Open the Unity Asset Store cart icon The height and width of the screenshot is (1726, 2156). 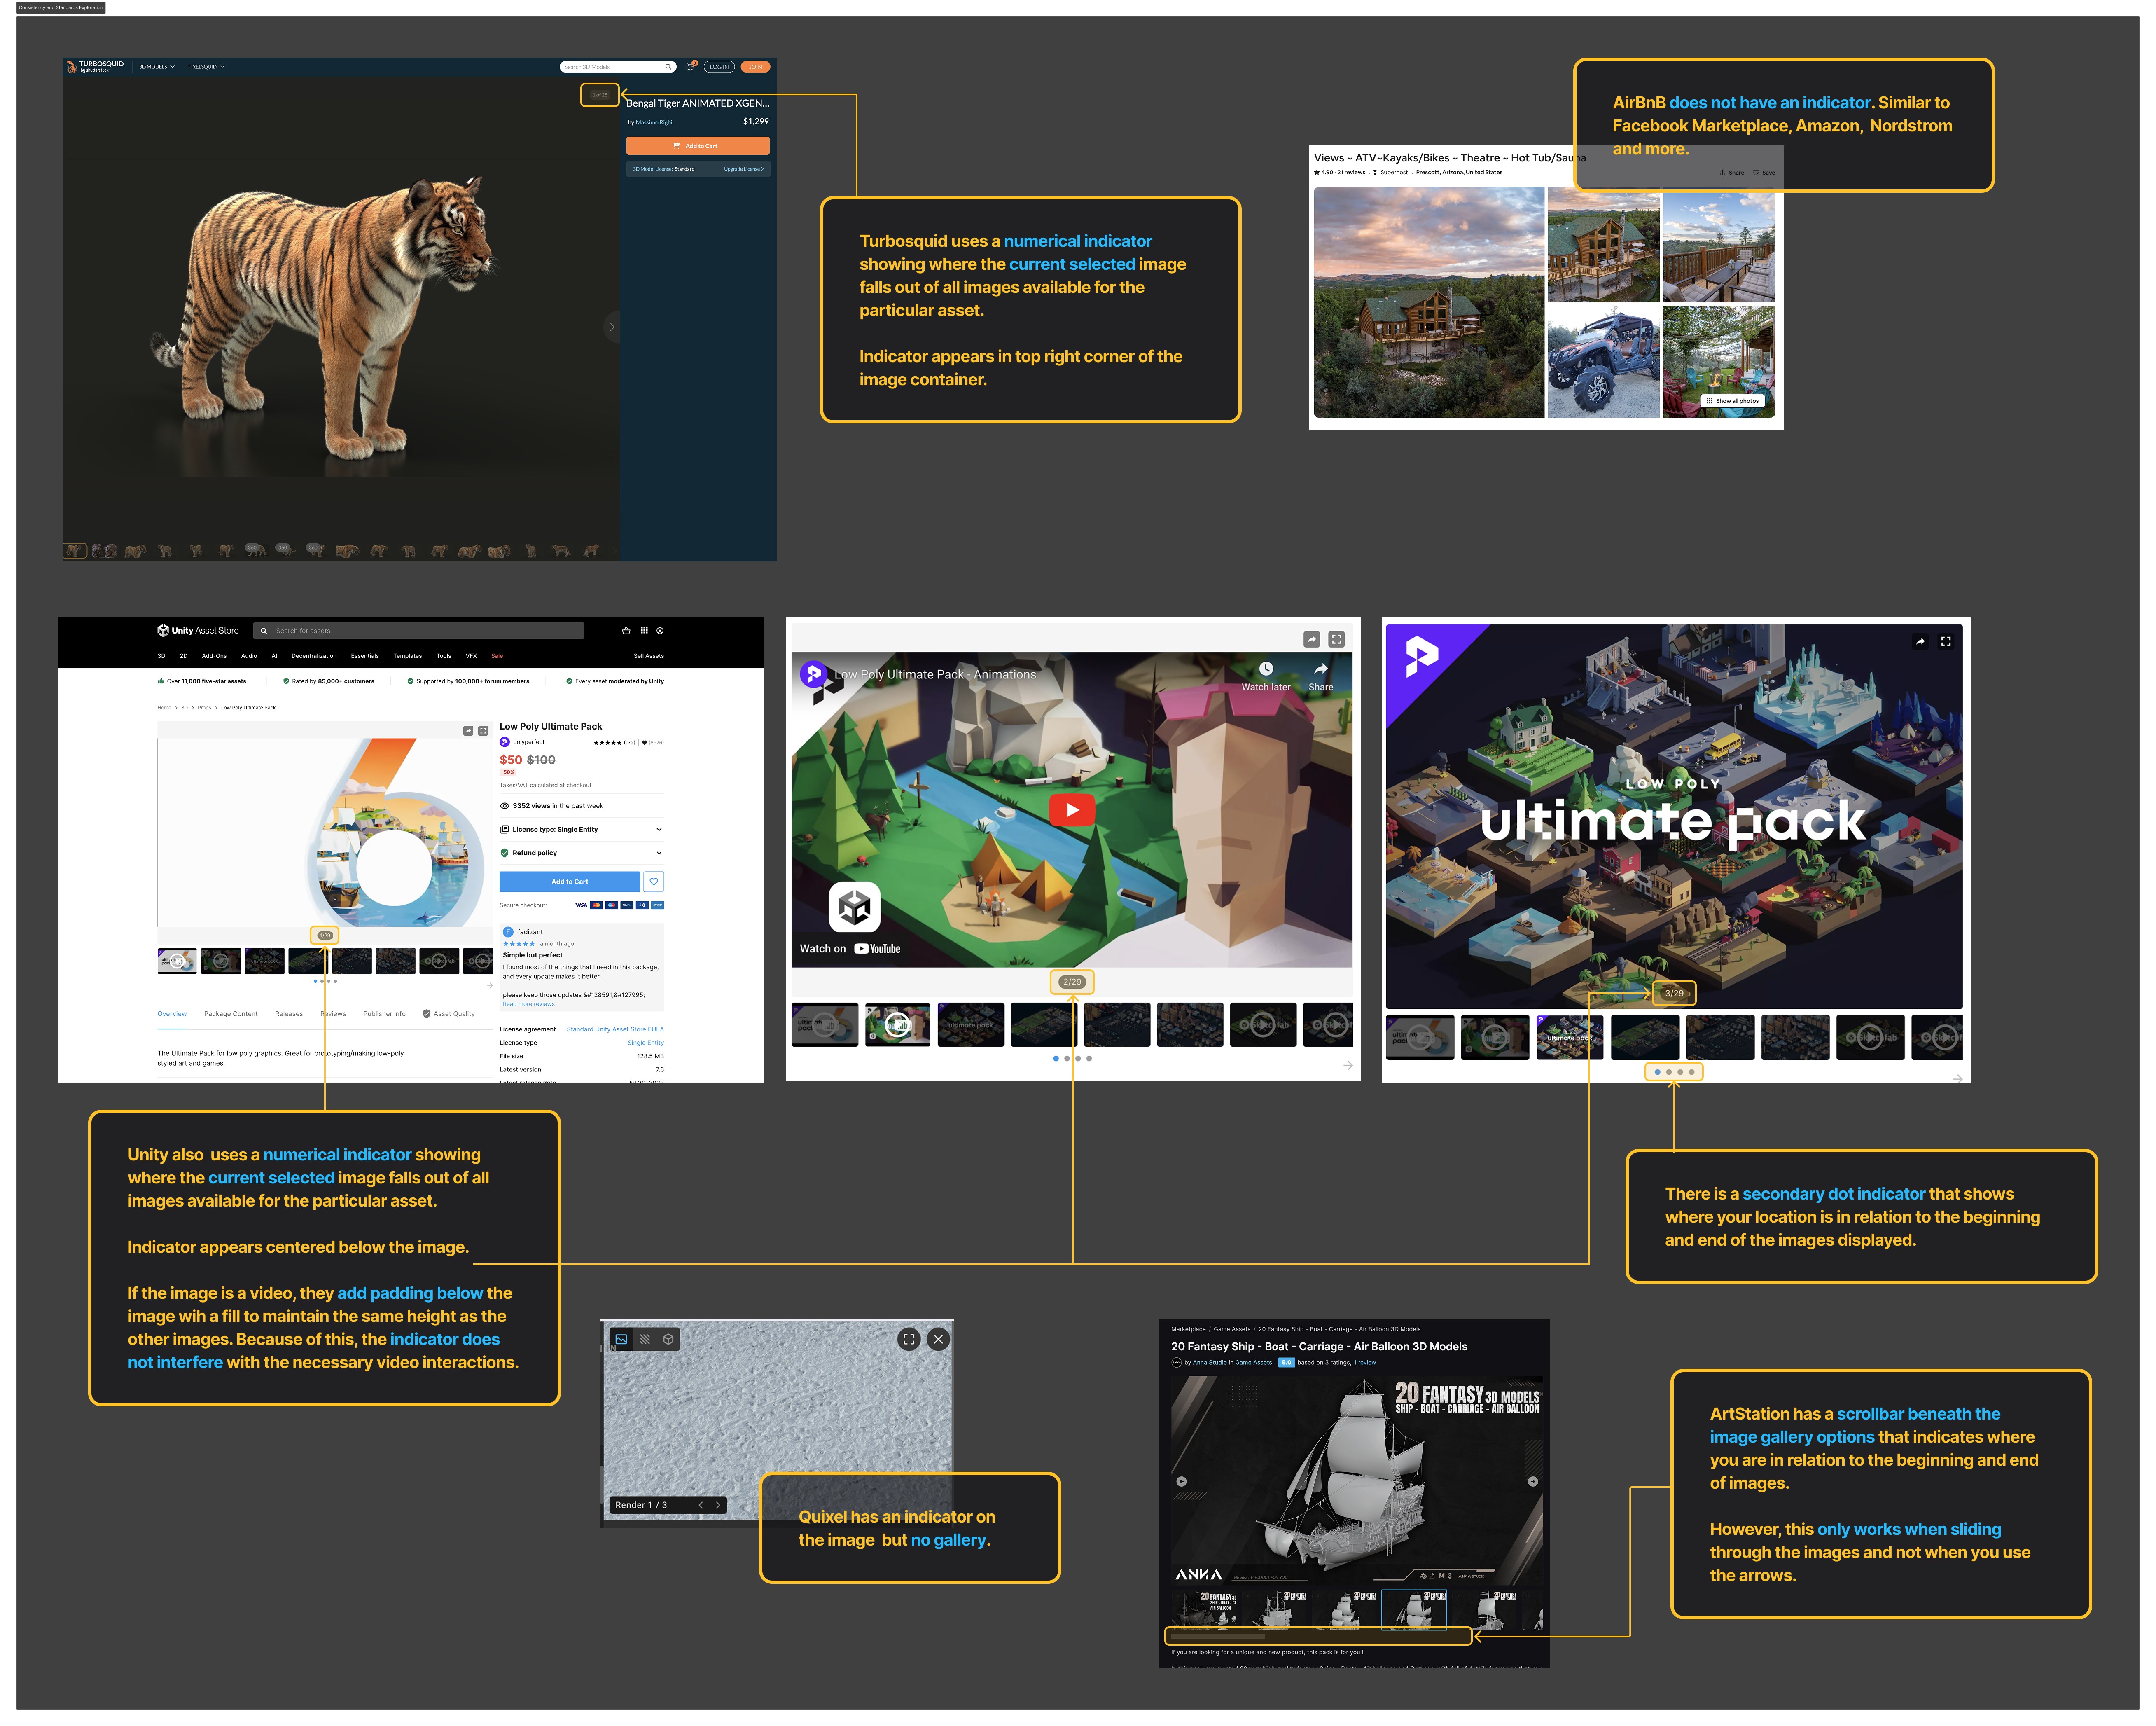click(626, 631)
